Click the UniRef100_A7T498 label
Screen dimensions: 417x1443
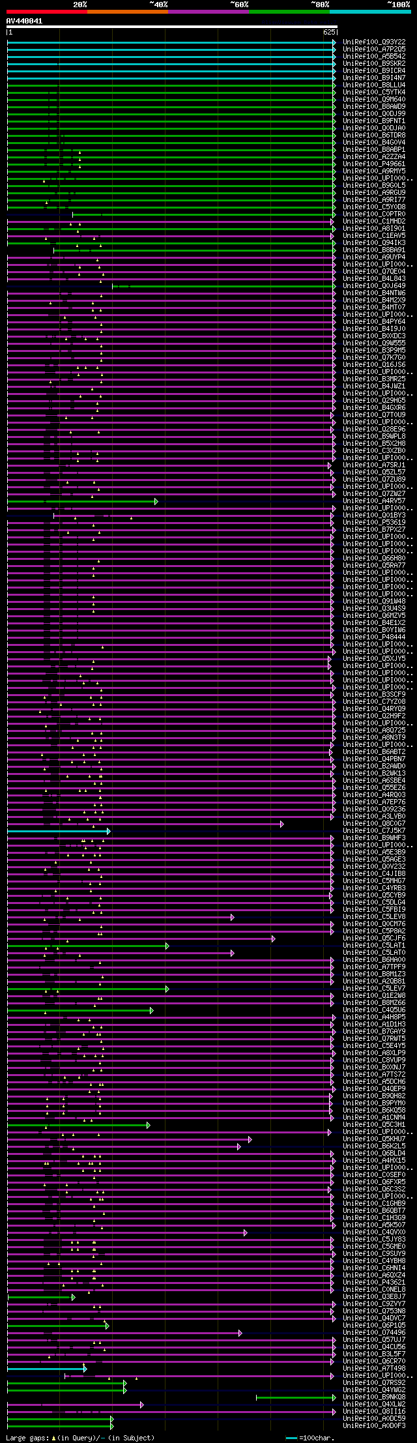tap(374, 1369)
